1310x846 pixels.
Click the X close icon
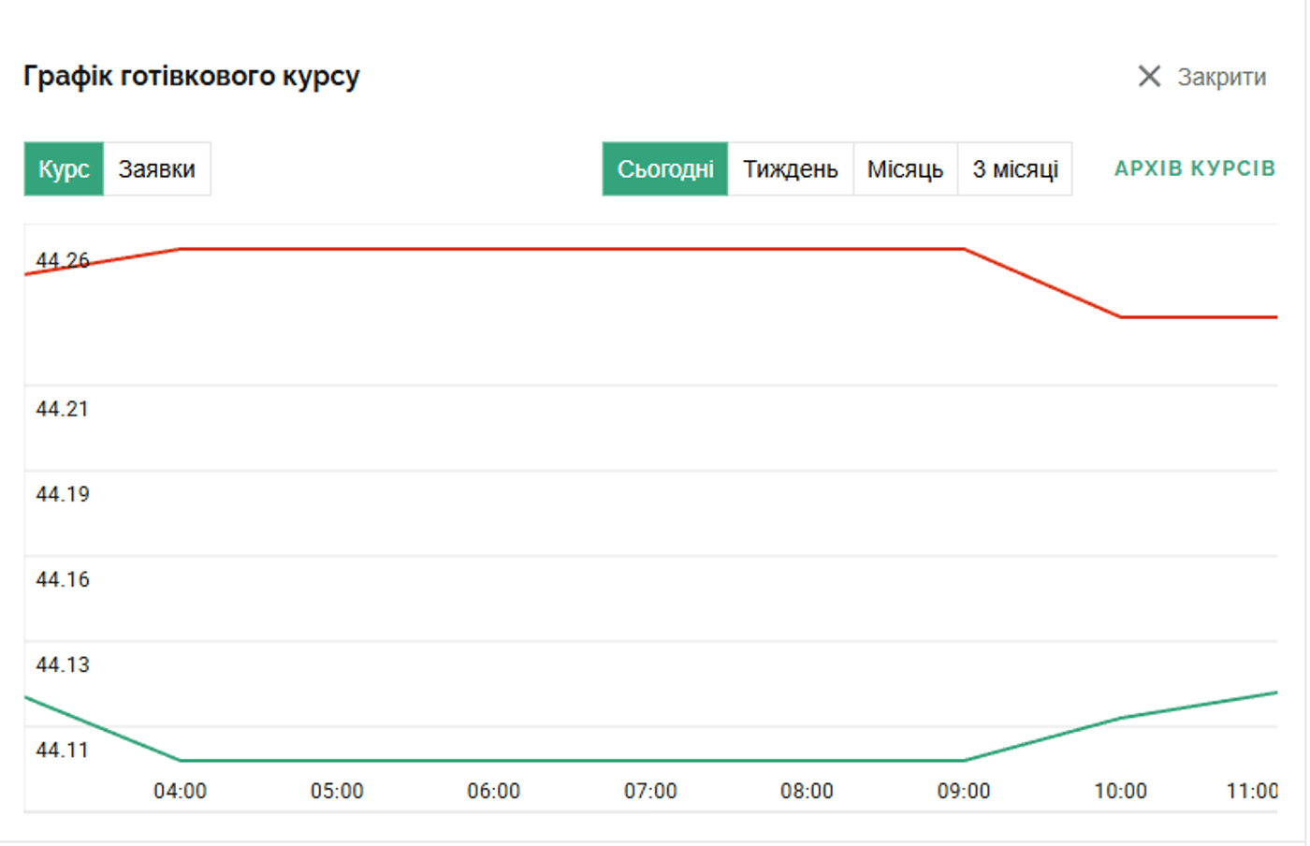point(1149,76)
